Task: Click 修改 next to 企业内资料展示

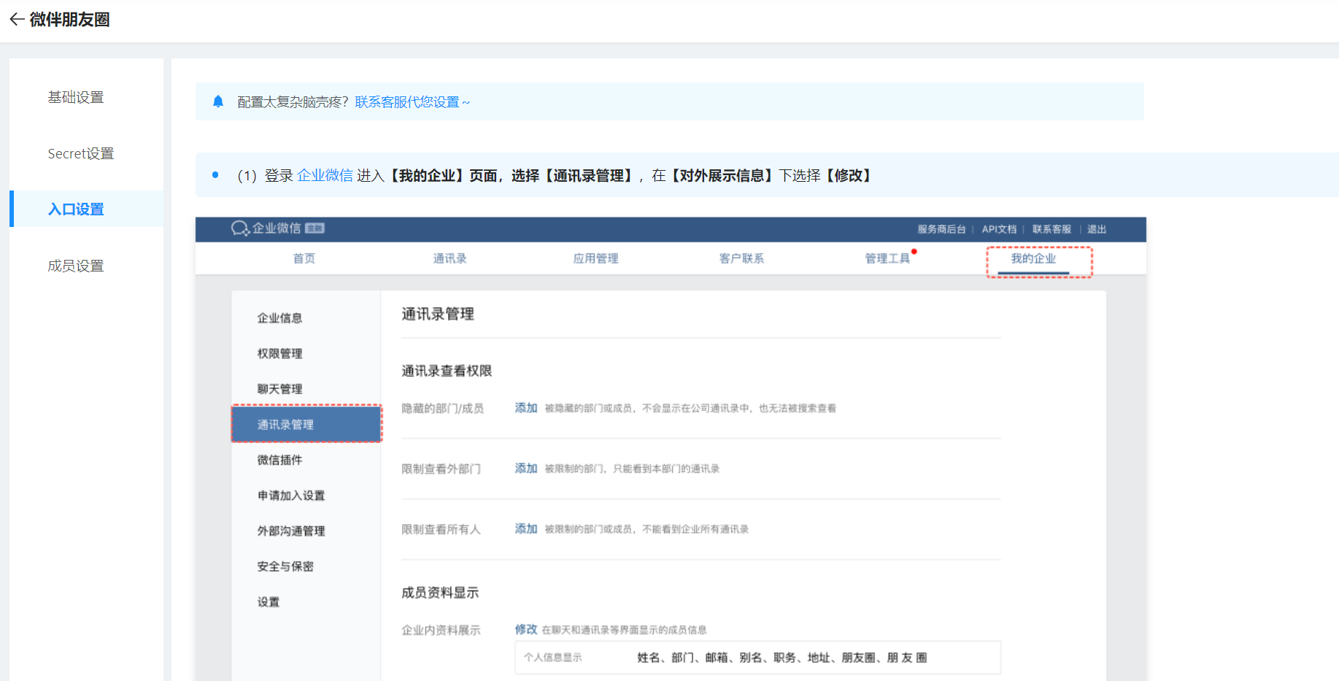Action: (x=526, y=629)
